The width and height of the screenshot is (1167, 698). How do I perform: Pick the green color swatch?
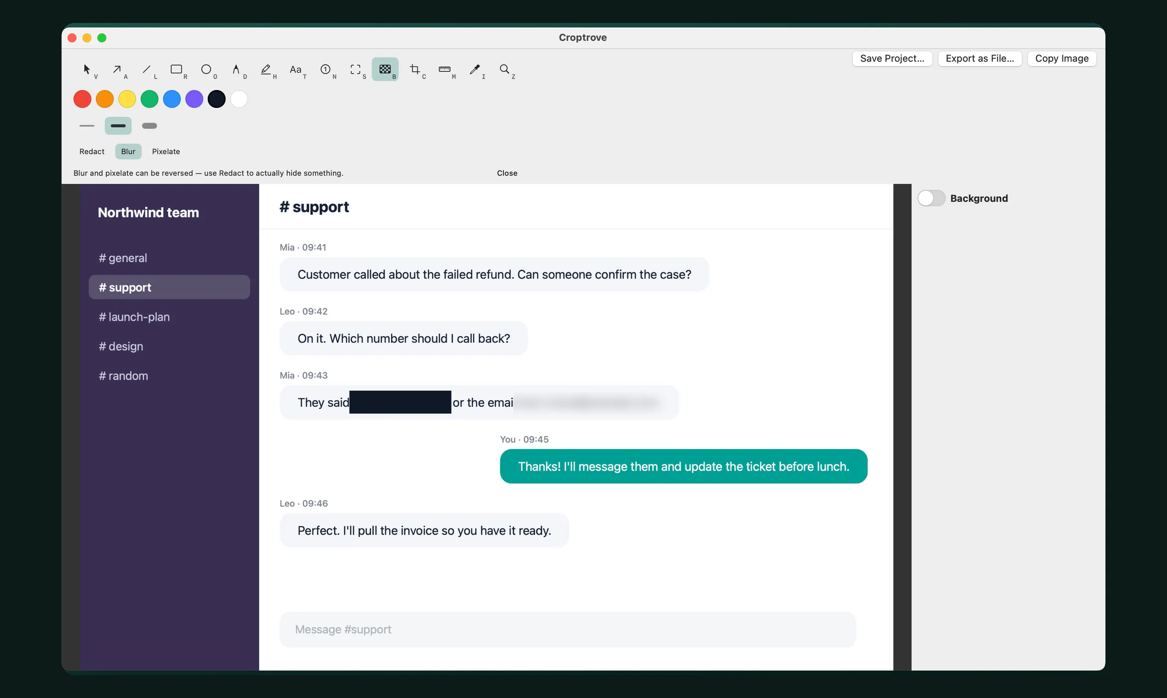click(149, 99)
